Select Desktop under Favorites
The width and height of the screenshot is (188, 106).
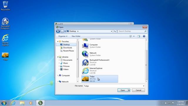click(x=66, y=44)
